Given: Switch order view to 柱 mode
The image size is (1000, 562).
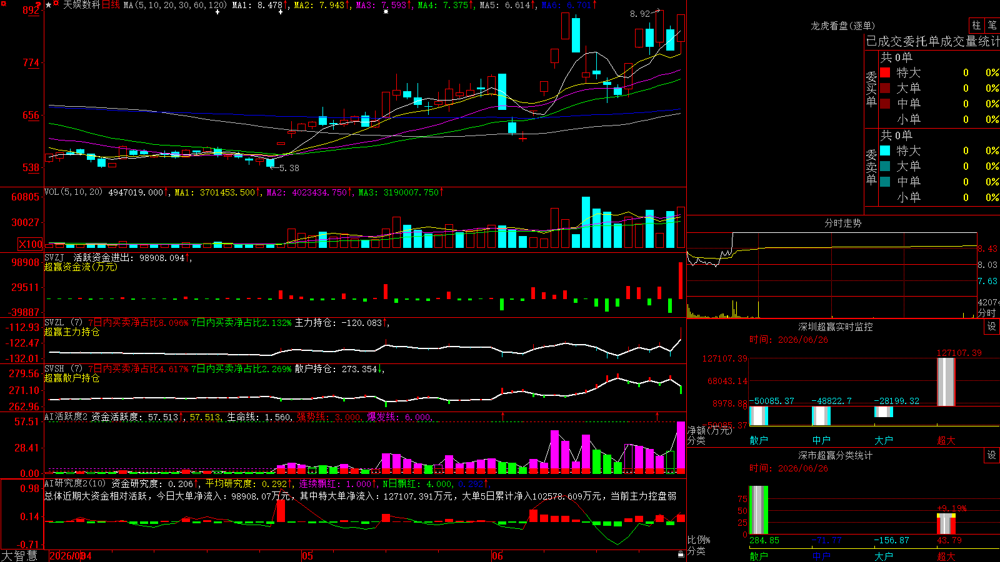Looking at the screenshot, I should pyautogui.click(x=976, y=25).
